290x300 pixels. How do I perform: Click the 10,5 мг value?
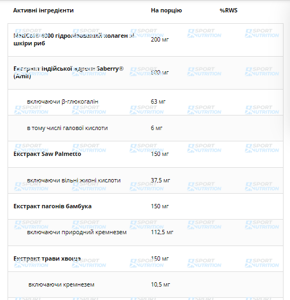161,284
